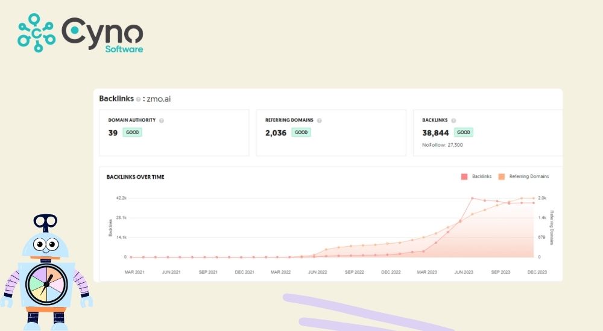Select DEC 2023 on the time axis
This screenshot has height=331, width=603.
pos(537,272)
